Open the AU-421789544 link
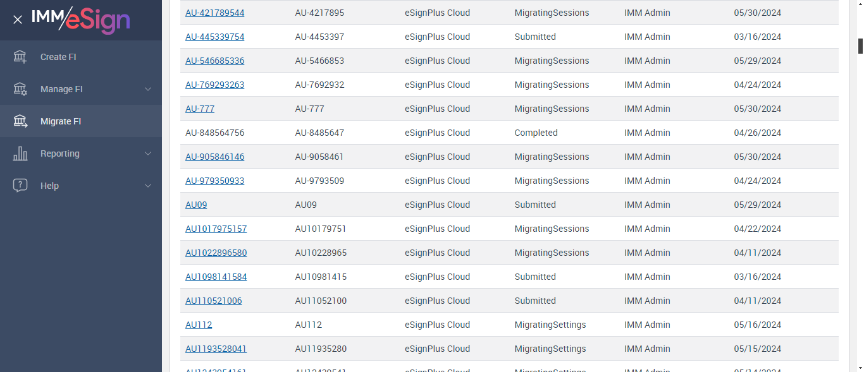The image size is (864, 372). coord(214,13)
